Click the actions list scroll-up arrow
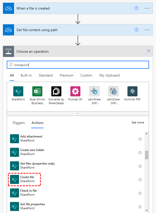This screenshot has height=213, width=156. pyautogui.click(x=146, y=133)
